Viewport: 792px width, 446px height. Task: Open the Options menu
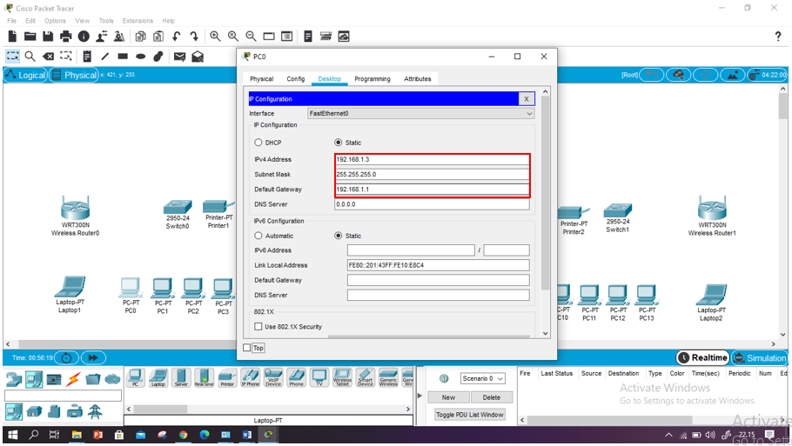(x=55, y=21)
